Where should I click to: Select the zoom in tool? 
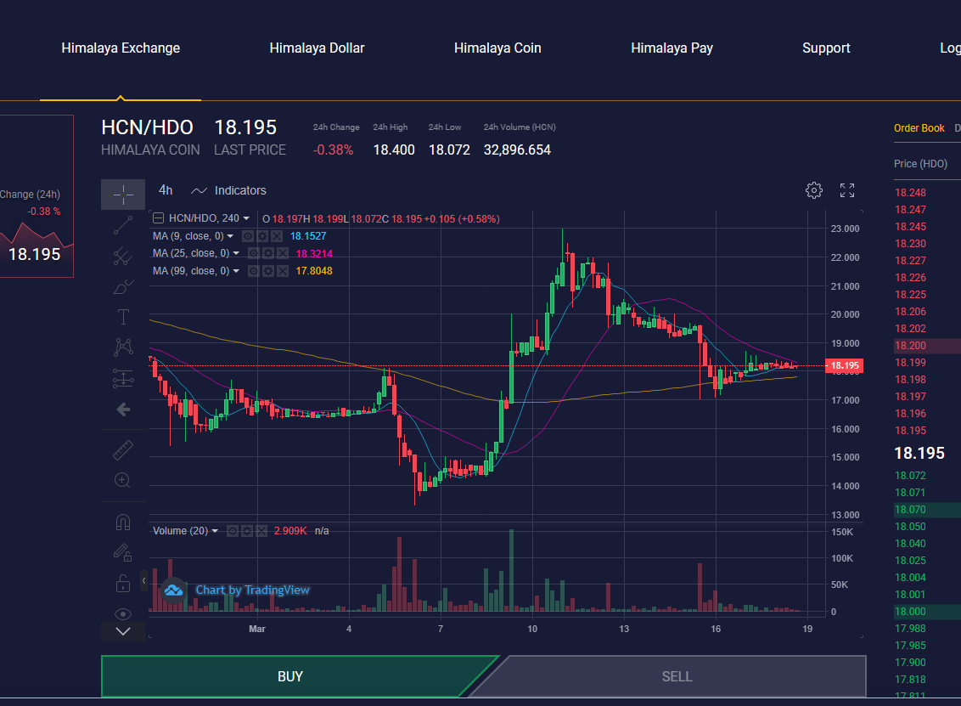coord(122,480)
